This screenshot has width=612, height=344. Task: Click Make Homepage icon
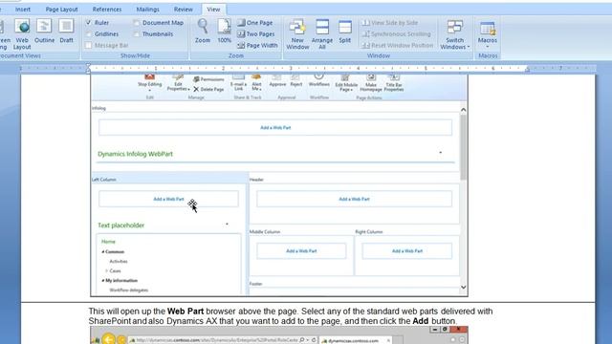point(371,83)
